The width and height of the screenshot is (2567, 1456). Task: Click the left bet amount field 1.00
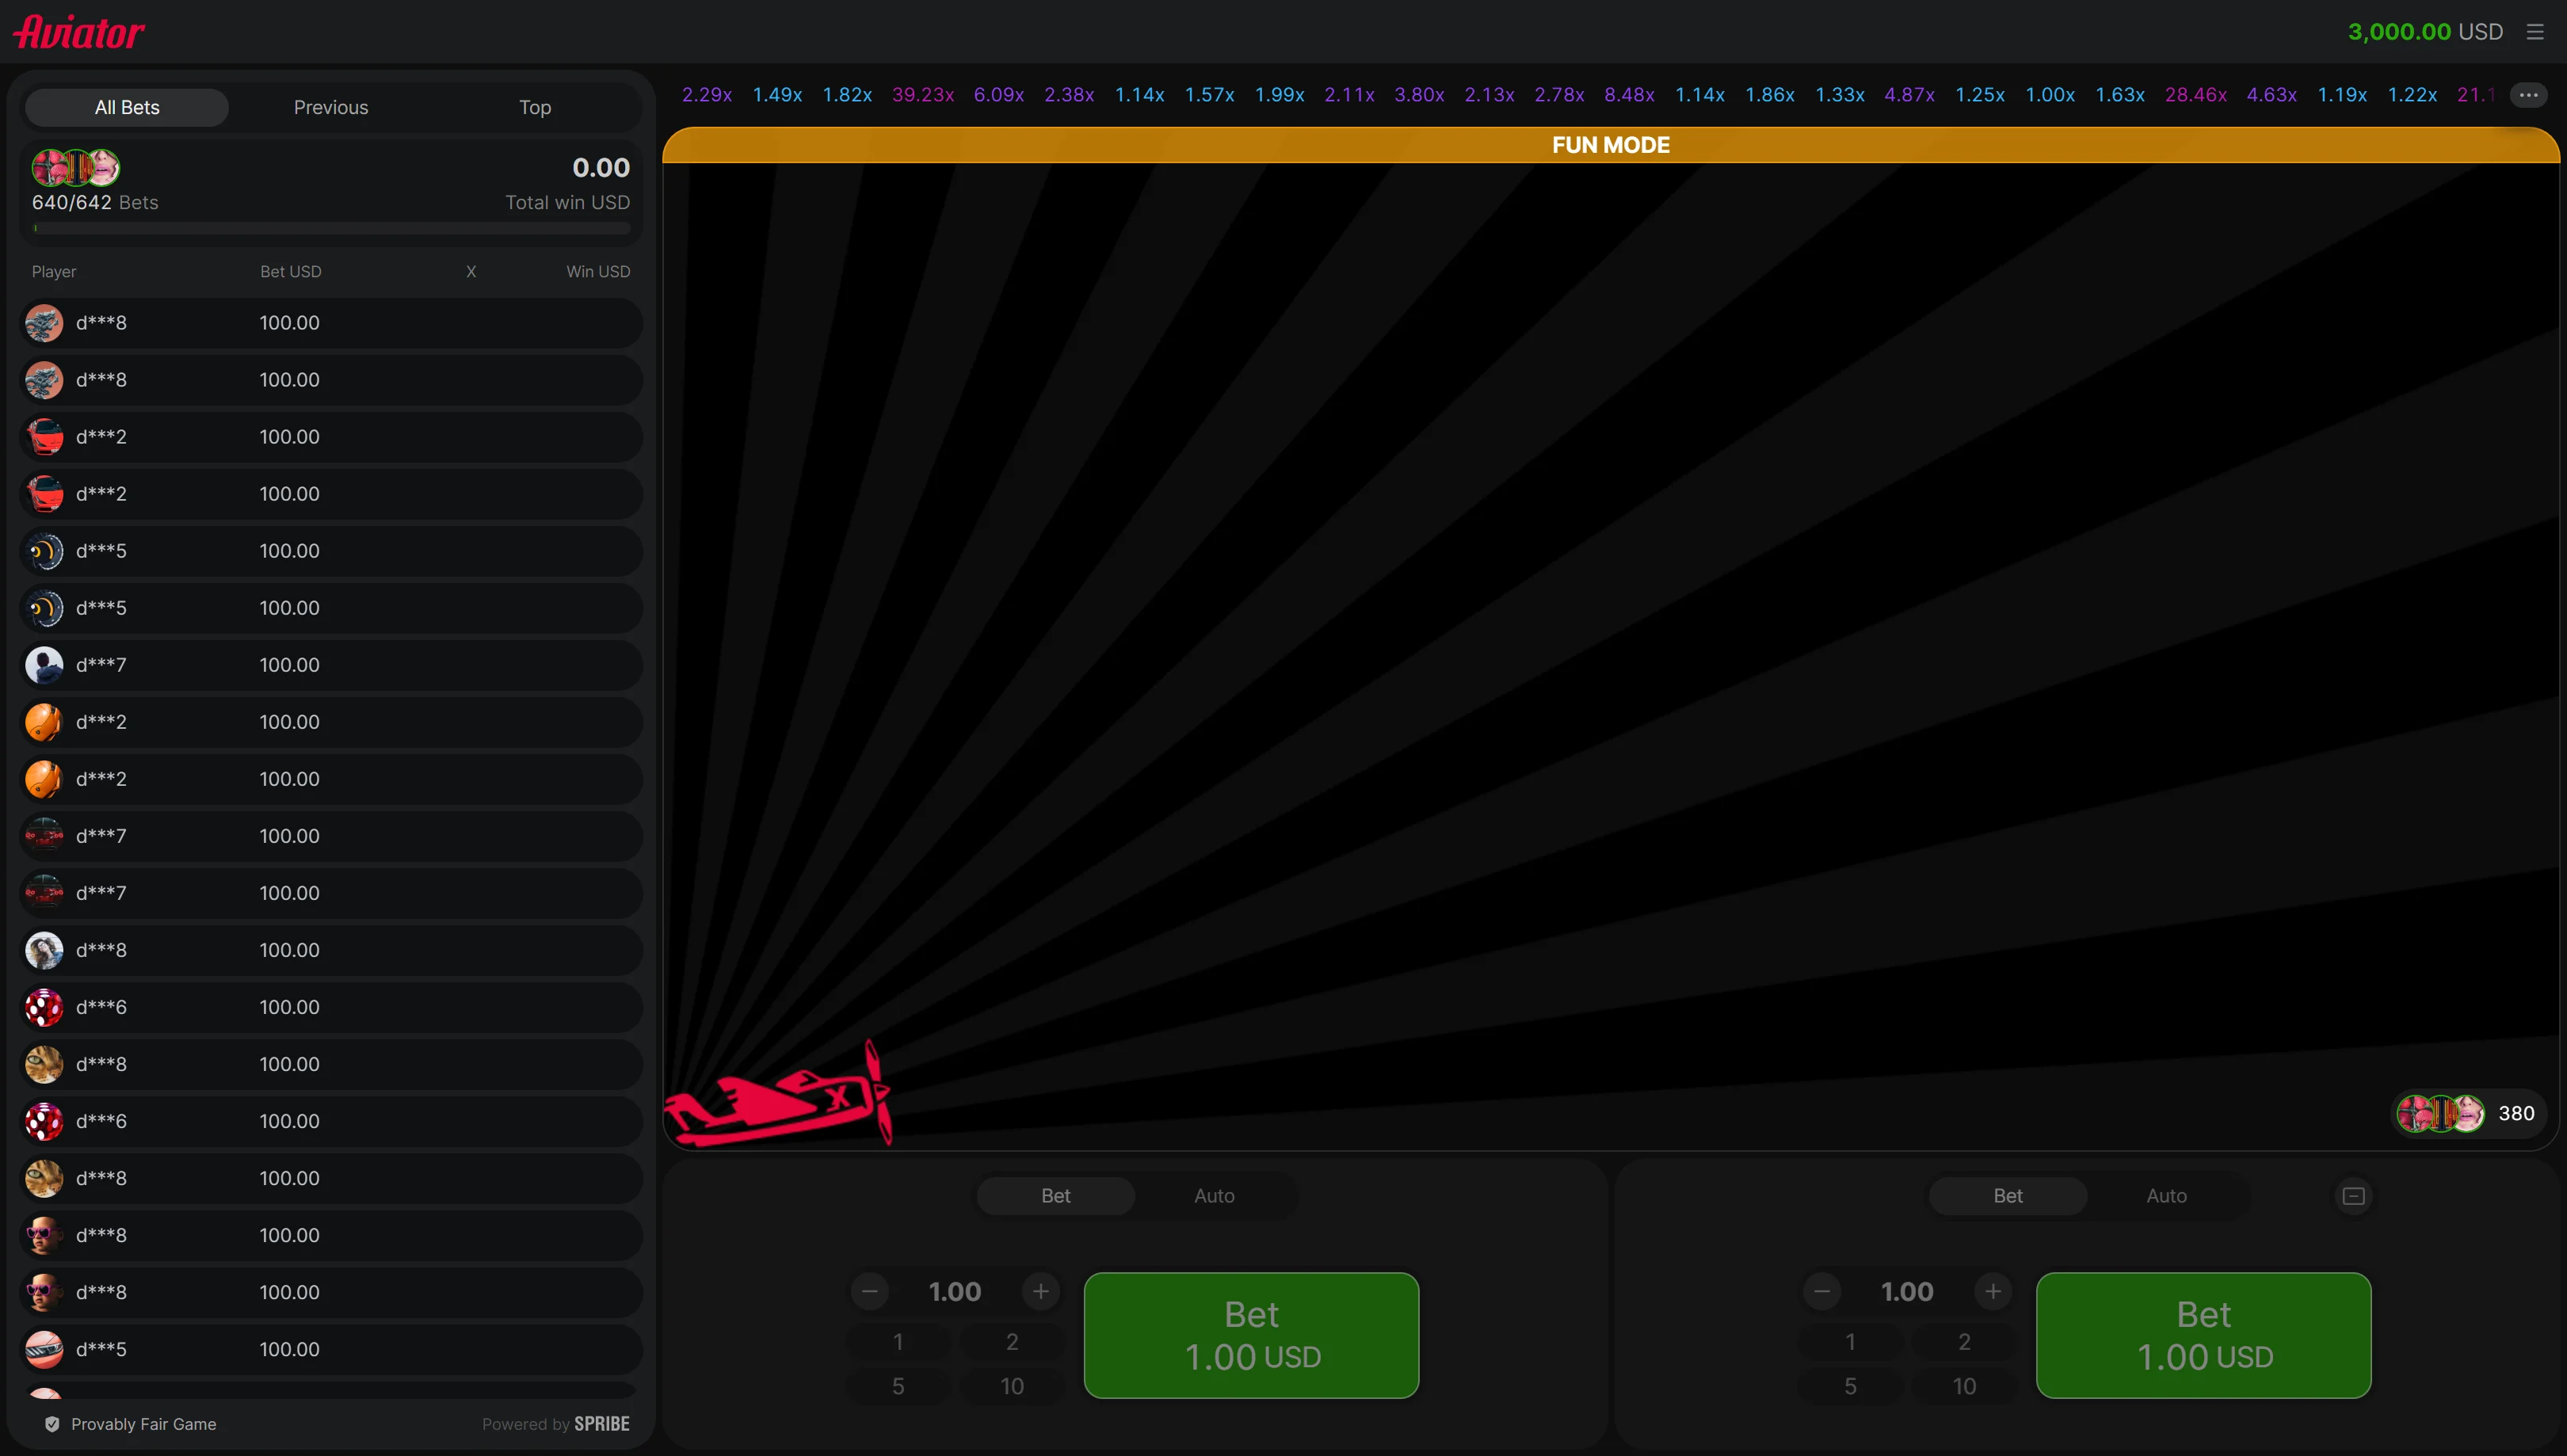click(955, 1292)
